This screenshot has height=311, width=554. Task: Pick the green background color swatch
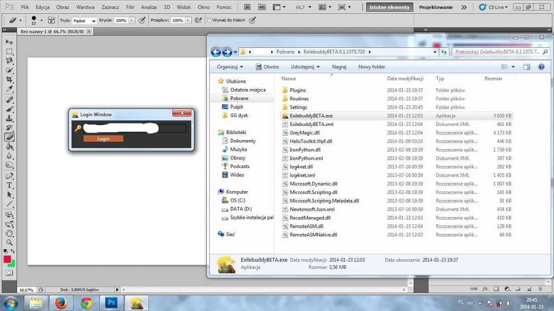point(13,264)
